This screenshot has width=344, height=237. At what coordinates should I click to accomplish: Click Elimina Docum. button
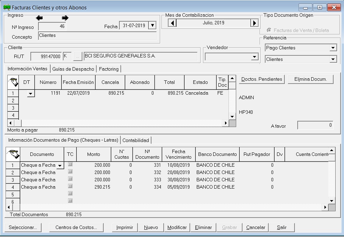coord(311,79)
